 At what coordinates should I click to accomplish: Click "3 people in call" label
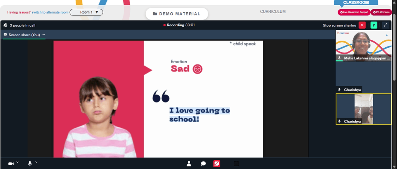23,25
